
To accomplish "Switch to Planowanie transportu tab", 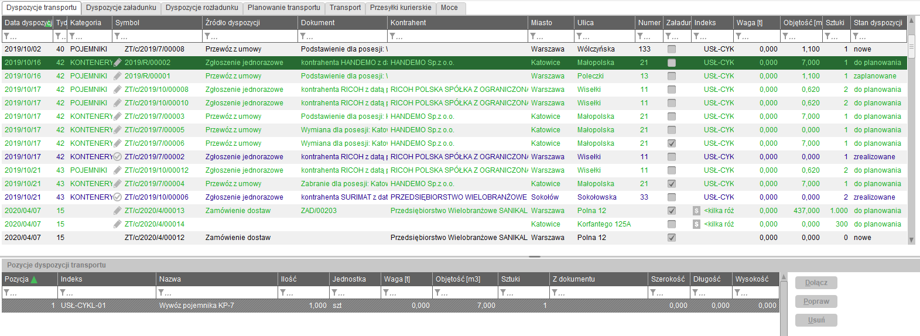I will 283,8.
